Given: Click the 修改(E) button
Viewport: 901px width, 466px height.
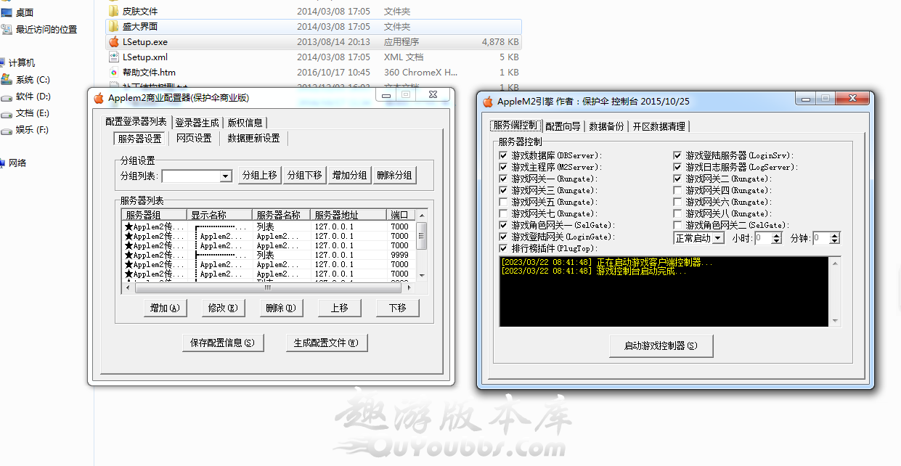Looking at the screenshot, I should click(223, 308).
